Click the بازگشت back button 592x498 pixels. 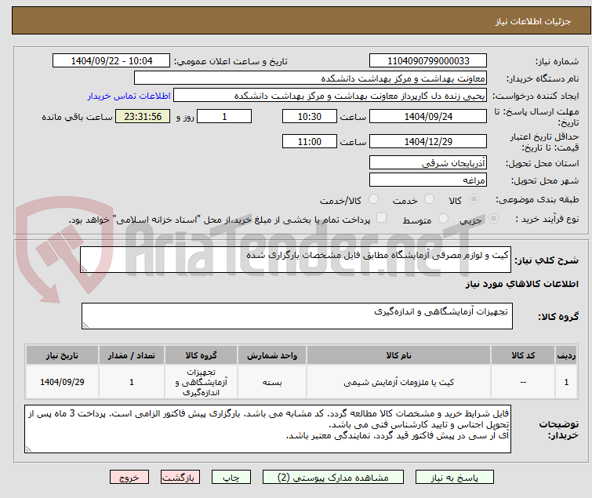coord(180,477)
